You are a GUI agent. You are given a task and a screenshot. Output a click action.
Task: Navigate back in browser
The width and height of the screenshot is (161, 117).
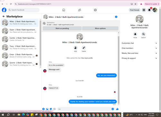(3, 4)
